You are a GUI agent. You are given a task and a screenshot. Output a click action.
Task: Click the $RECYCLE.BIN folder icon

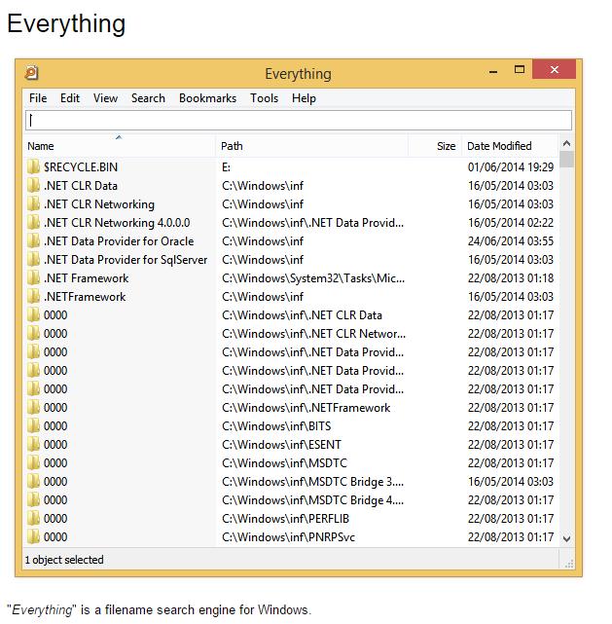(x=33, y=166)
